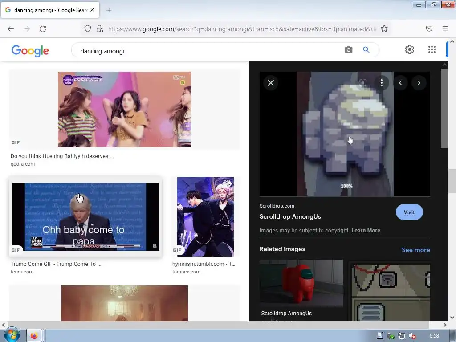Click Firefox icon in taskbar

(34, 336)
